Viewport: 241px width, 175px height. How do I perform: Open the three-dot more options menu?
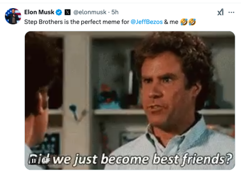click(x=232, y=12)
